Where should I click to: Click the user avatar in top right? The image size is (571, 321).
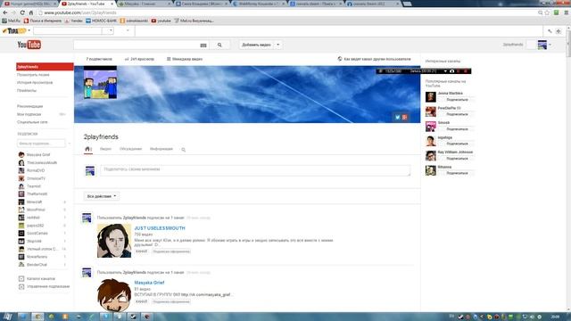(542, 45)
